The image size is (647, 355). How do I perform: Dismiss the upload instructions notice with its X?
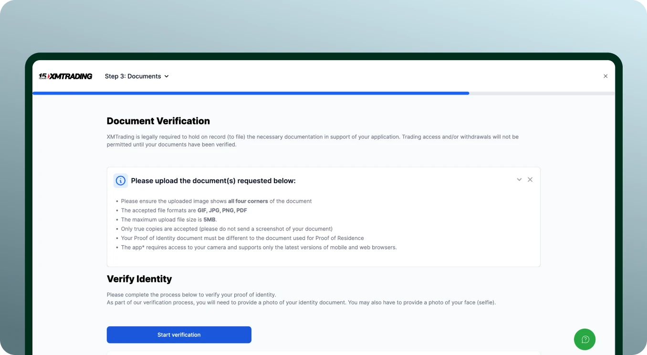(530, 179)
